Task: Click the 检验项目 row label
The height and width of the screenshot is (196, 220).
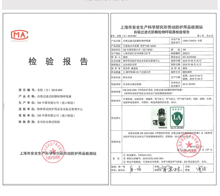Action: click(116, 101)
